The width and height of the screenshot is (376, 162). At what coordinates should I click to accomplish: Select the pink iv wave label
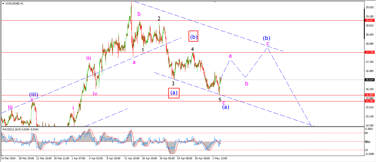pos(95,93)
